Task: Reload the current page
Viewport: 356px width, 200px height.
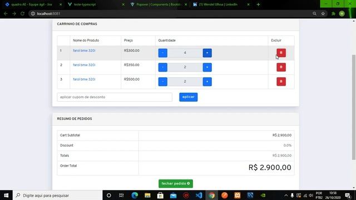Action: (22, 13)
